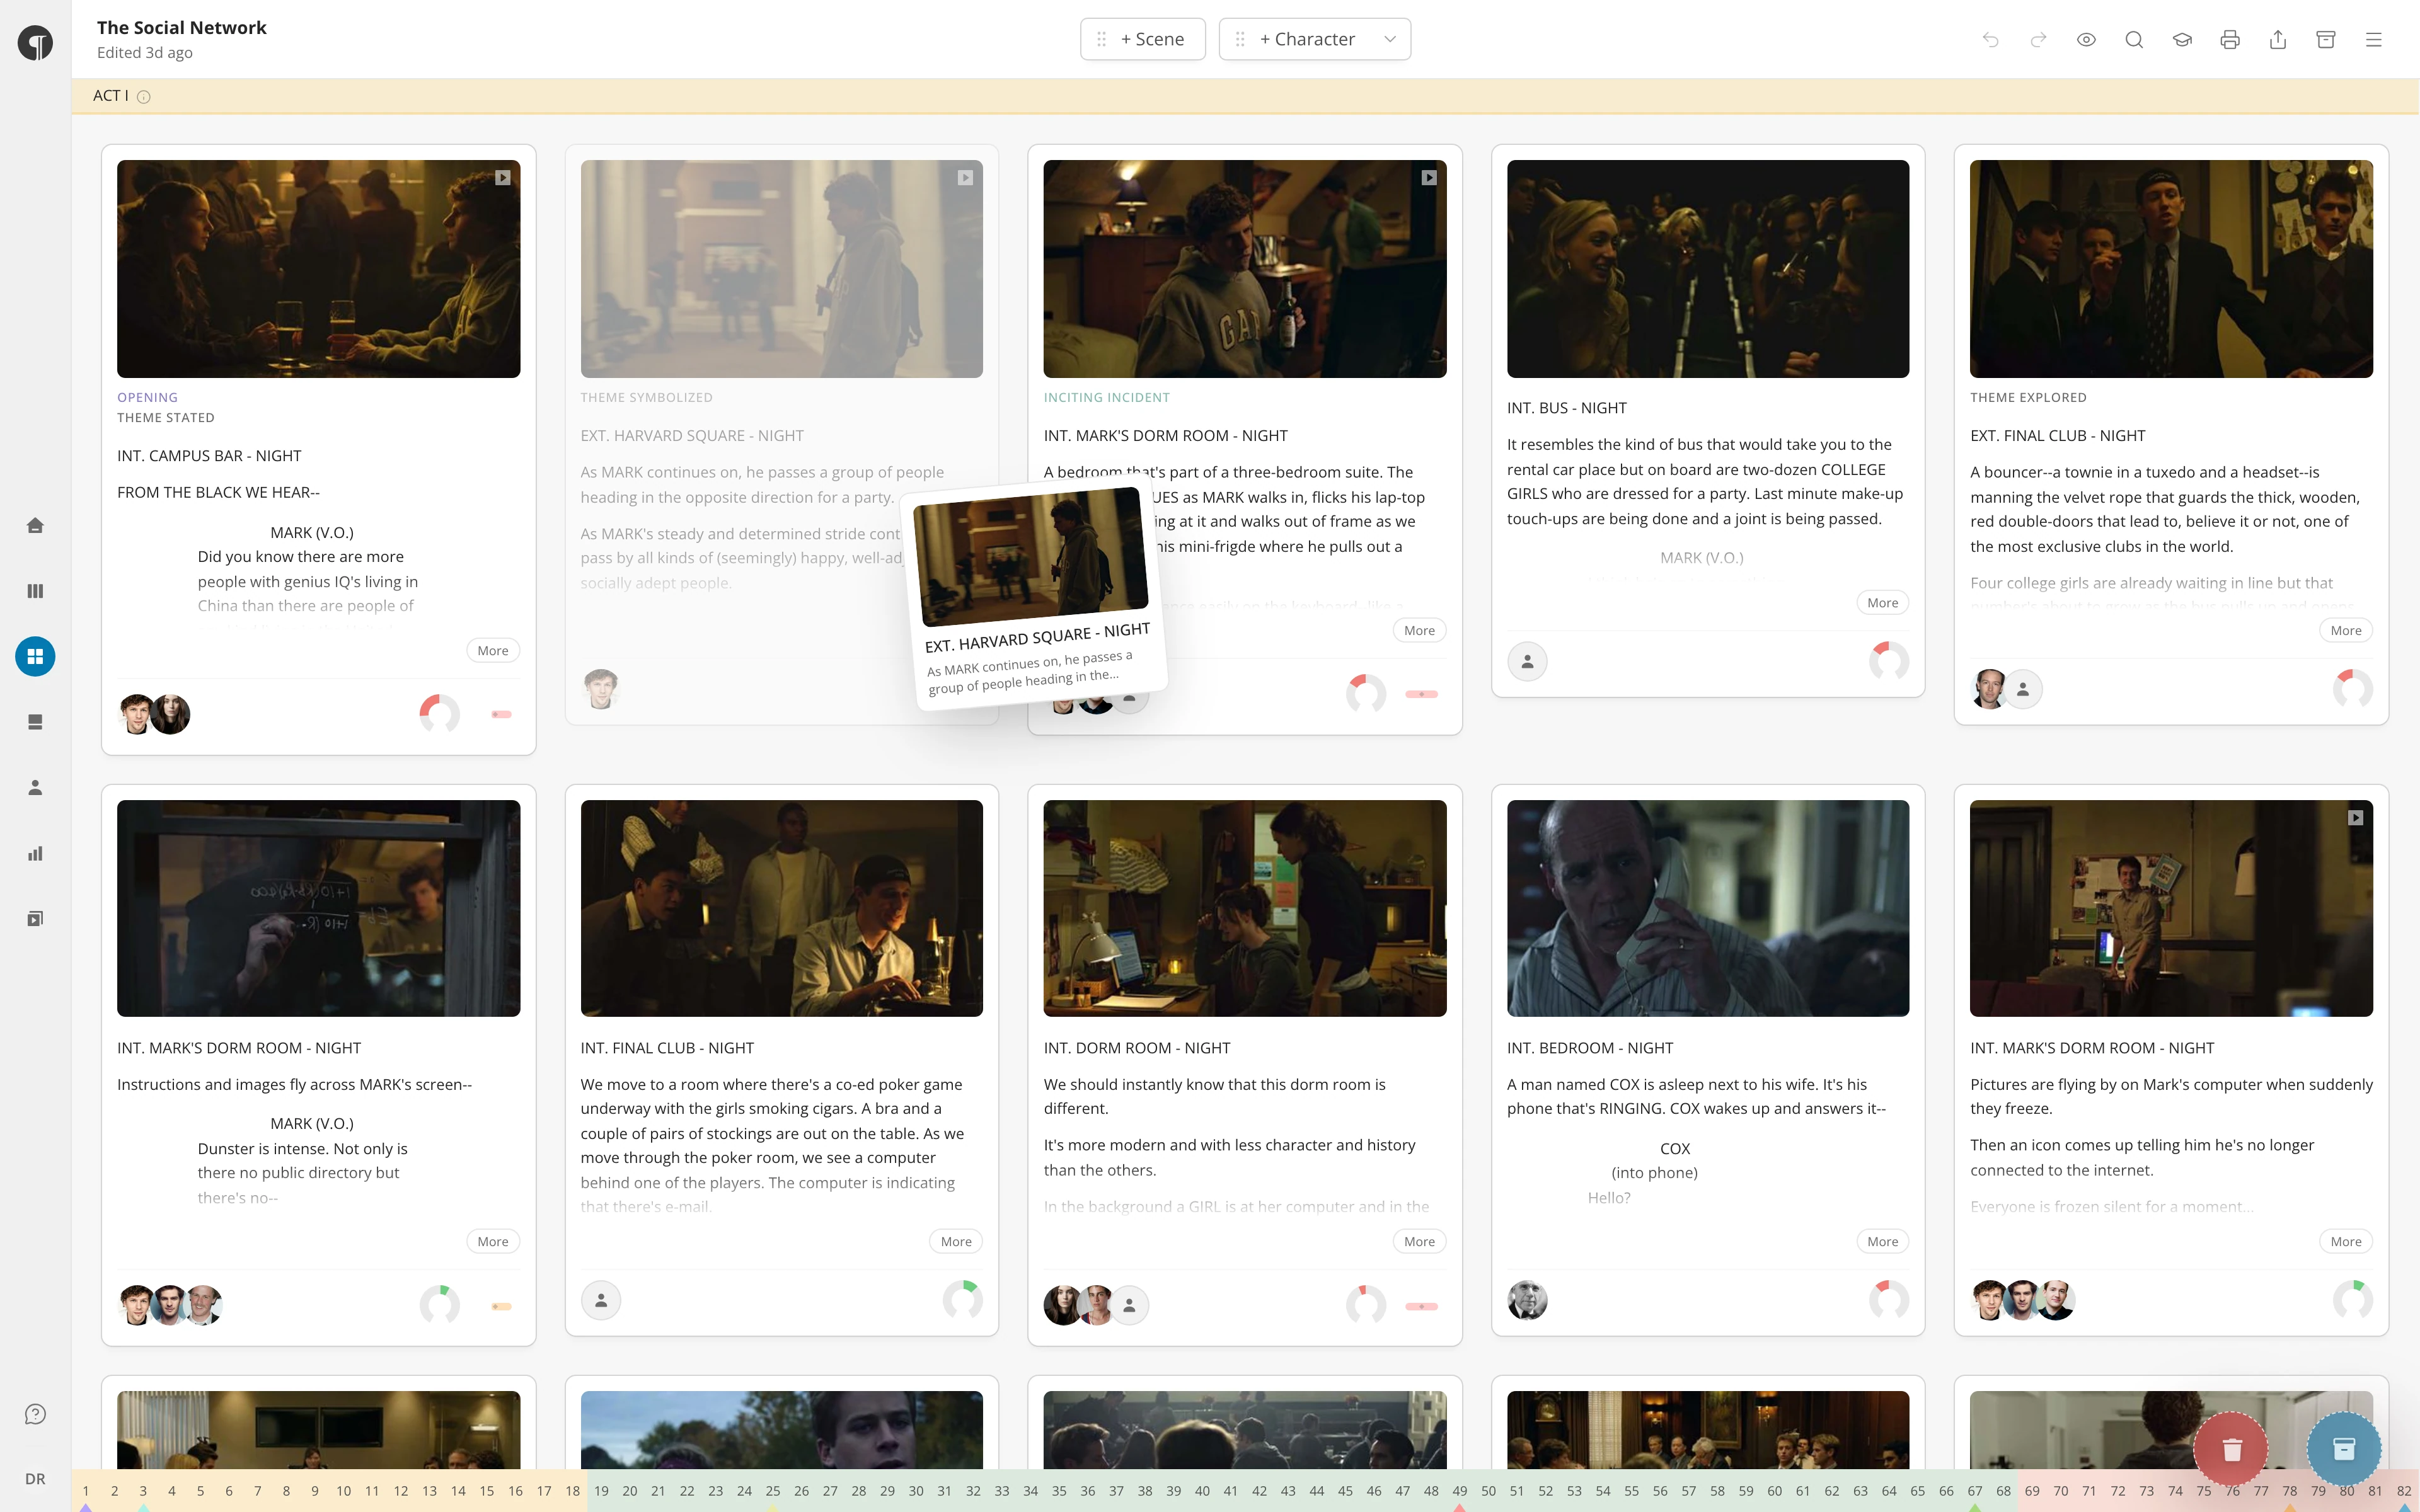Screen dimensions: 2420x1512
Task: Open the Character dropdown arrow
Action: pos(1390,39)
